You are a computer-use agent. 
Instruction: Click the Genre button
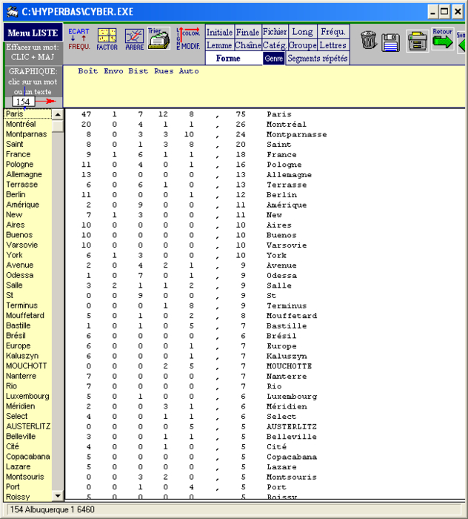[x=274, y=59]
